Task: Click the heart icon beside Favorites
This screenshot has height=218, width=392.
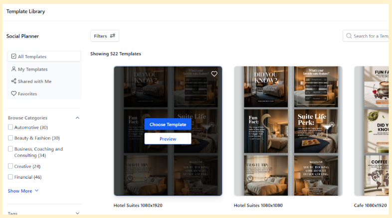Action: pyautogui.click(x=14, y=93)
